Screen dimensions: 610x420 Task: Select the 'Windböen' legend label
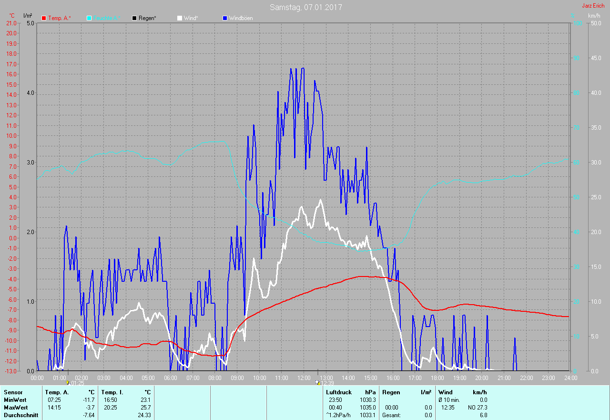241,18
